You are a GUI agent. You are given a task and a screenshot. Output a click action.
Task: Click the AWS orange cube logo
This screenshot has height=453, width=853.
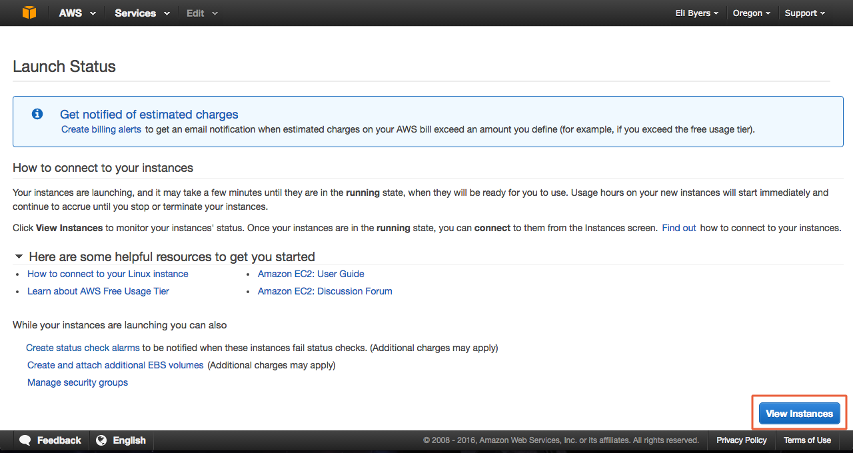tap(29, 13)
